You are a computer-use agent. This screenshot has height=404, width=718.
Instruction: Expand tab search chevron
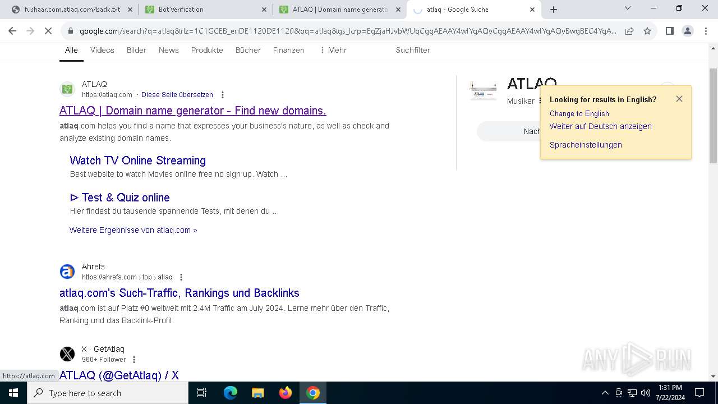628,8
